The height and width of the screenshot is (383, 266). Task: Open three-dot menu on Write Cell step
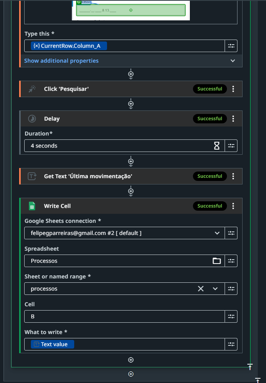(233, 206)
